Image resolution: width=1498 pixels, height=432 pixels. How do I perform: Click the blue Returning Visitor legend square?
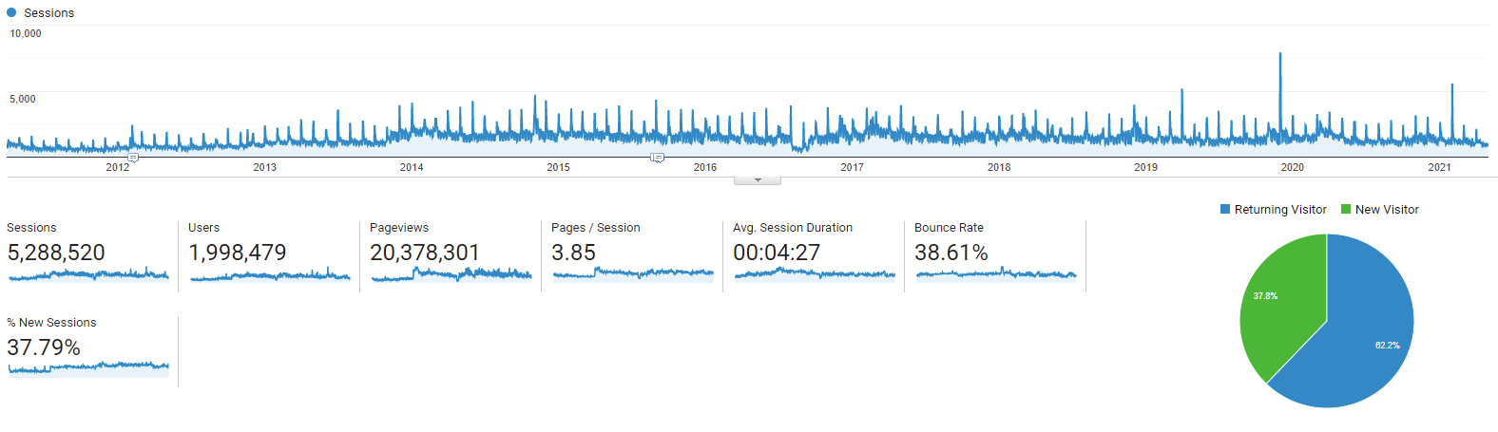(1225, 210)
